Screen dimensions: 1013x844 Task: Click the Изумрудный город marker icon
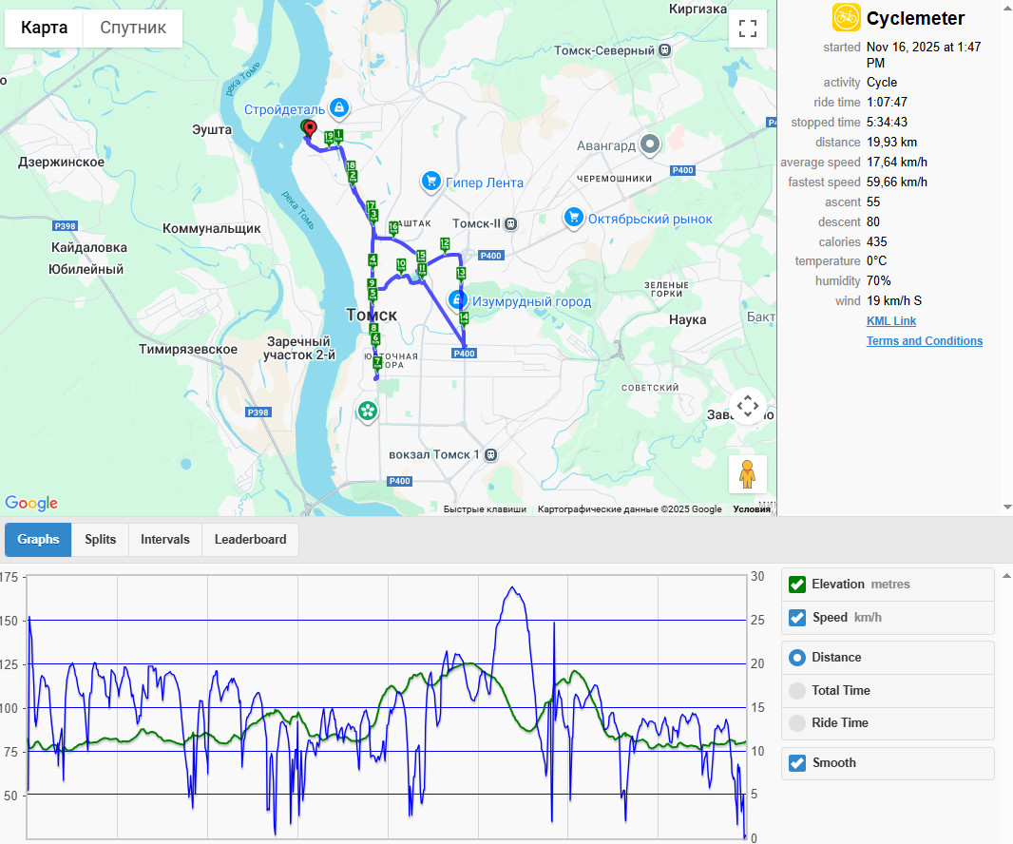click(x=457, y=299)
